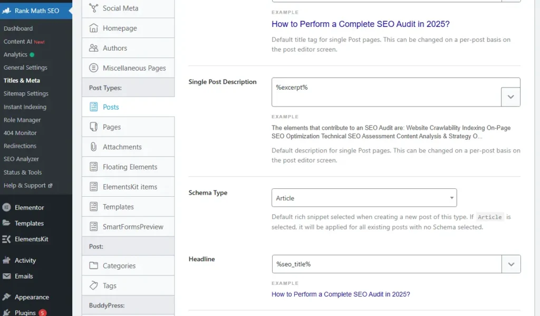Open the Headline variable dropdown arrow
This screenshot has width=540, height=316.
pyautogui.click(x=511, y=264)
